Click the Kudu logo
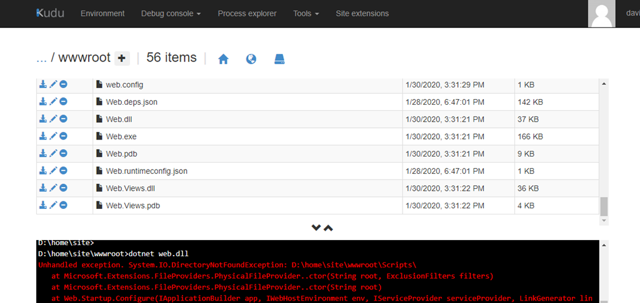 coord(50,13)
